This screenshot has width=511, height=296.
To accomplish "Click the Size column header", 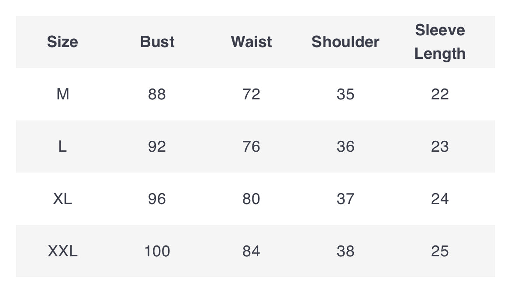I will 62,42.
